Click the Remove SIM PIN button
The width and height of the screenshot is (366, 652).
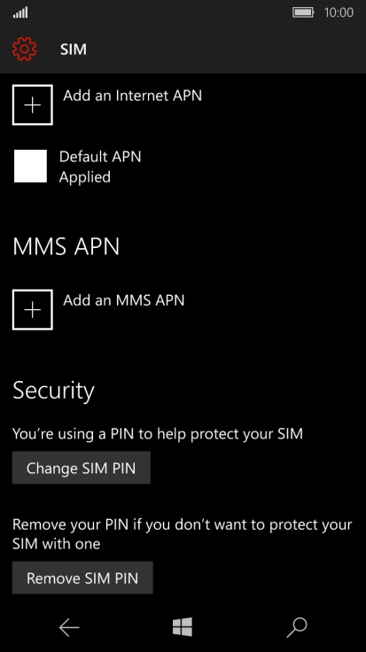tap(82, 578)
